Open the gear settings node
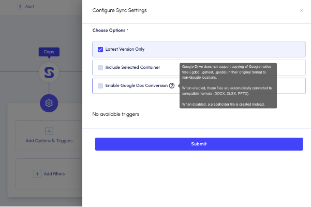The image size is (311, 207). click(49, 103)
